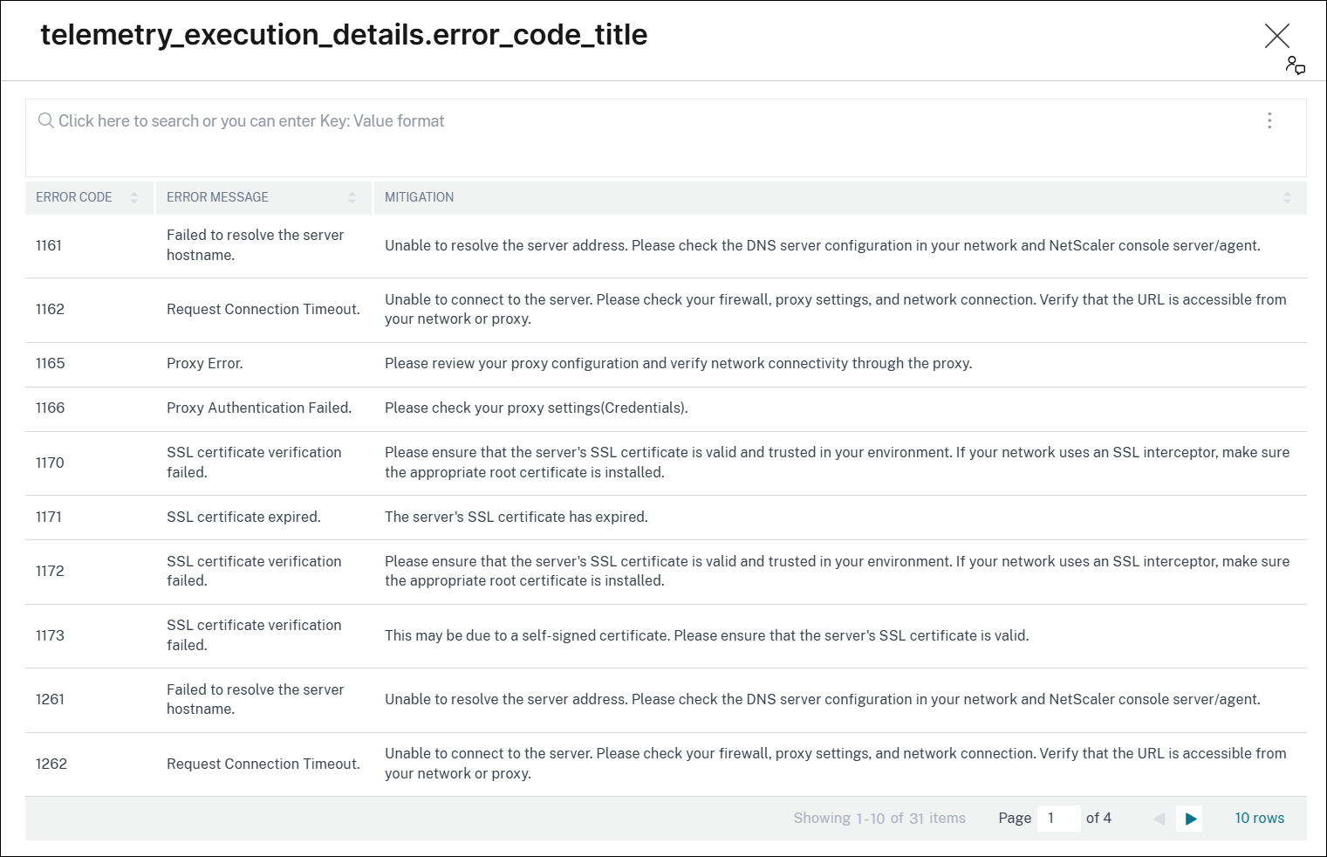Click the Proxy Authentication Failed message
The width and height of the screenshot is (1327, 857).
[x=259, y=408]
